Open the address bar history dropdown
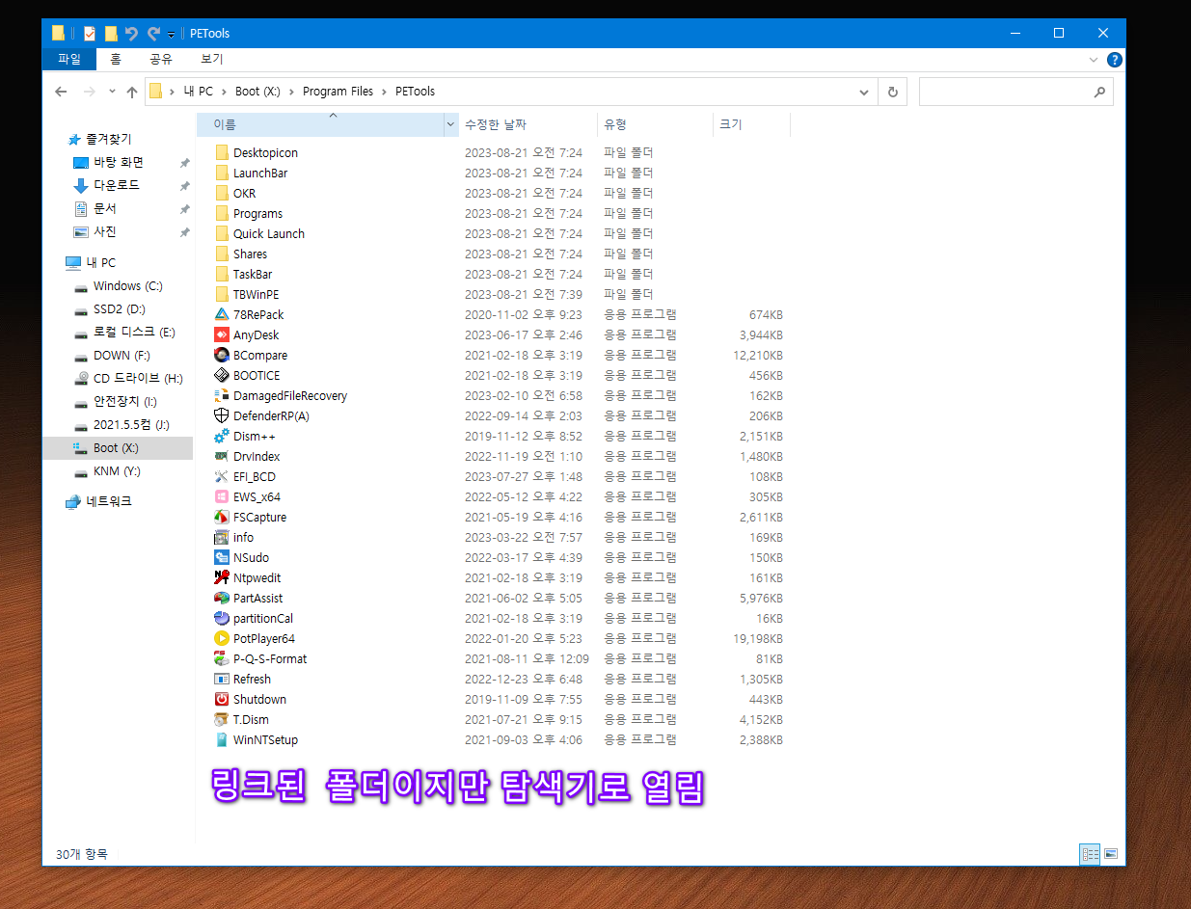Screen dimensions: 1191x909 (x=864, y=93)
